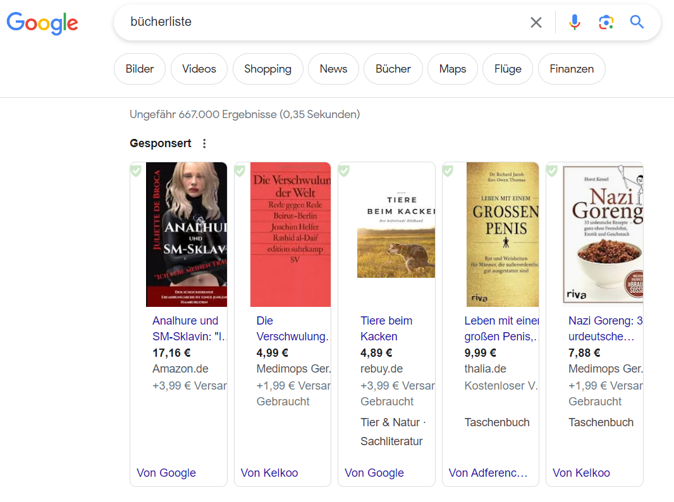Click the Google logo
This screenshot has width=674, height=502.
pyautogui.click(x=42, y=23)
